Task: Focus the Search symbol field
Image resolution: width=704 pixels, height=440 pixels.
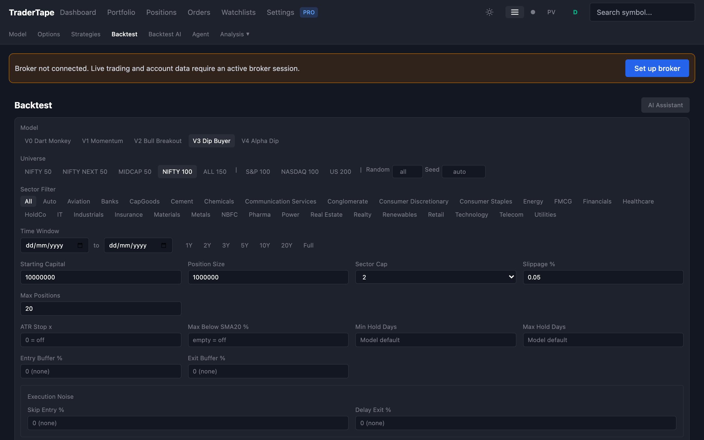Action: (x=642, y=12)
